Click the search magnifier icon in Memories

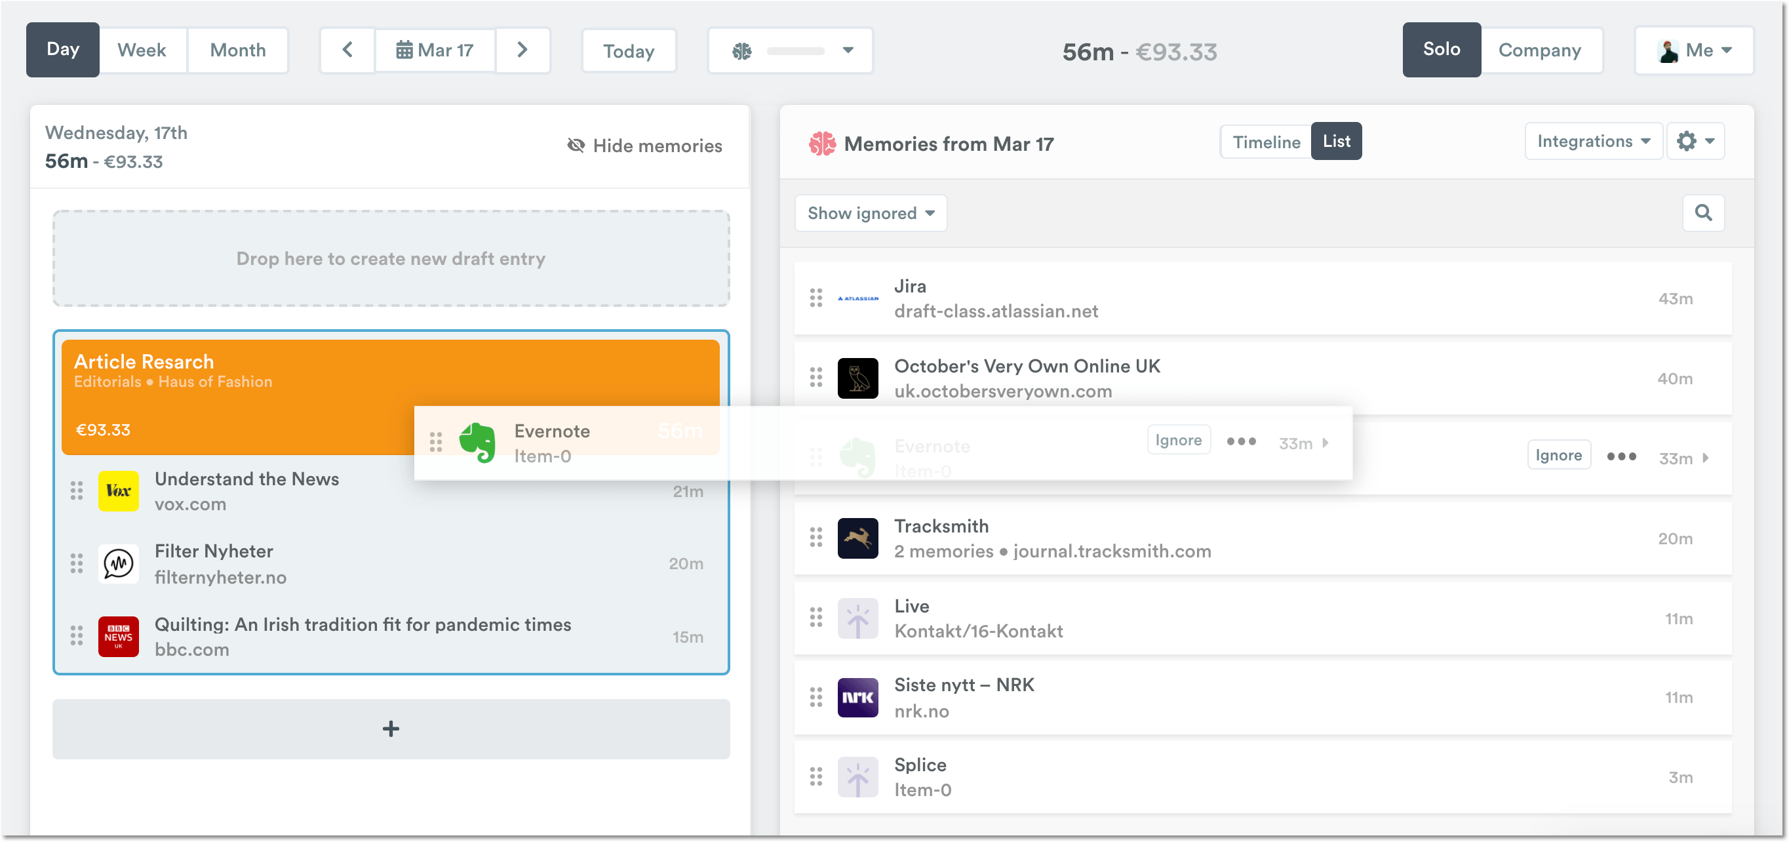point(1703,212)
